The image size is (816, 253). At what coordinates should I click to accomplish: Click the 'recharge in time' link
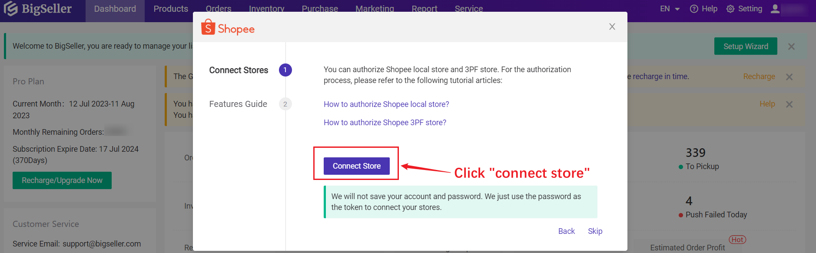tap(661, 77)
